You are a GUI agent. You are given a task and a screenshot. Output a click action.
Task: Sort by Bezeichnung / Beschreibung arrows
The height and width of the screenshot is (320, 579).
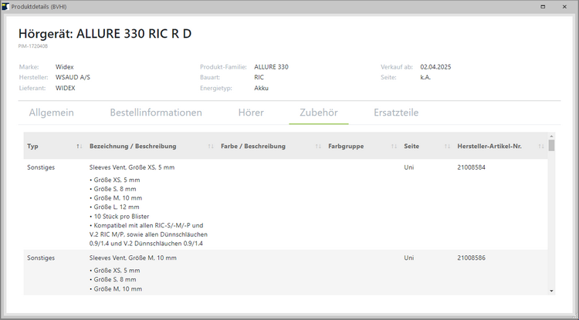pos(211,147)
